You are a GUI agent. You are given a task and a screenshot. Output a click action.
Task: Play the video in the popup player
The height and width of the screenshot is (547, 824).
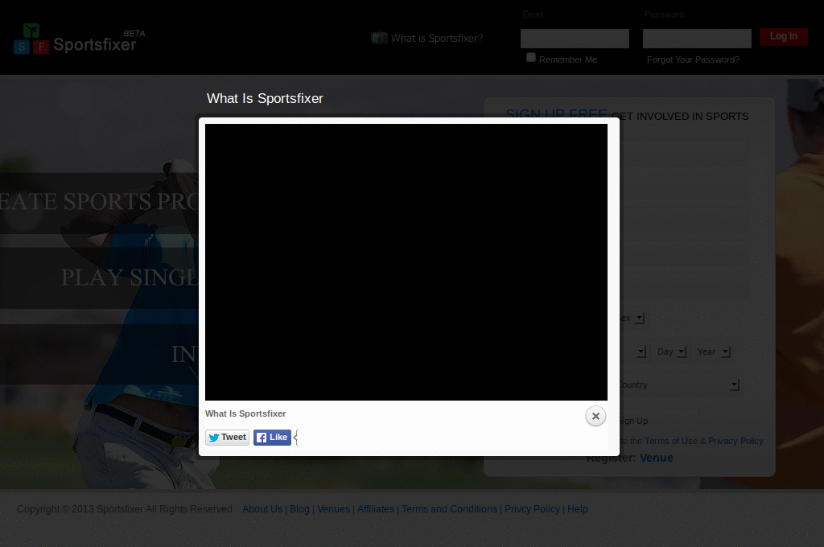coord(406,261)
